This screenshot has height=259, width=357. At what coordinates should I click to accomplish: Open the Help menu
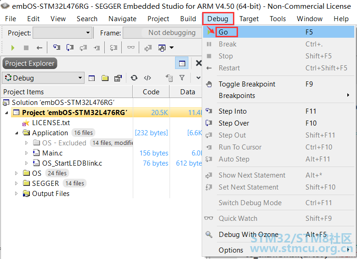[341, 19]
